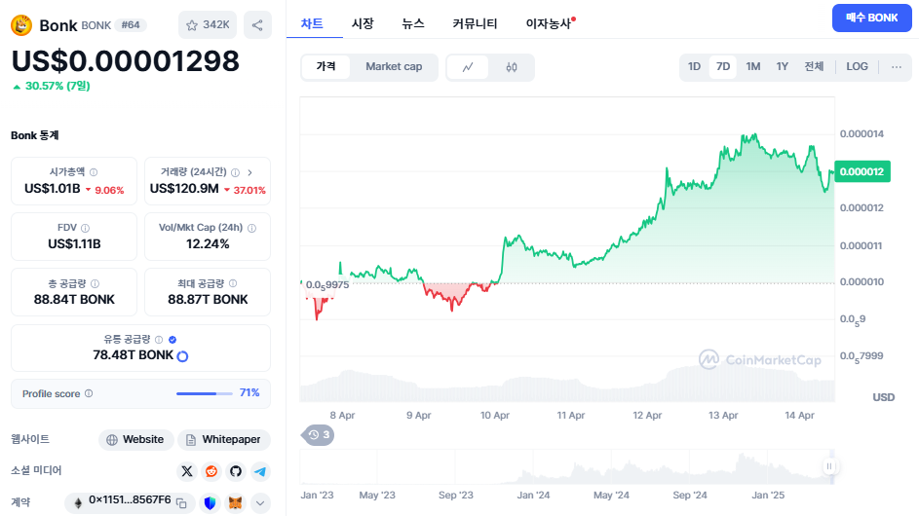The width and height of the screenshot is (919, 516).
Task: Click the 매수 BONK buy button
Action: tap(871, 18)
